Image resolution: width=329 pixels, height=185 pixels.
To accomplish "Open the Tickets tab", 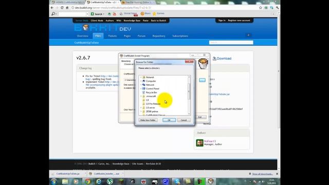I will pos(112,36).
